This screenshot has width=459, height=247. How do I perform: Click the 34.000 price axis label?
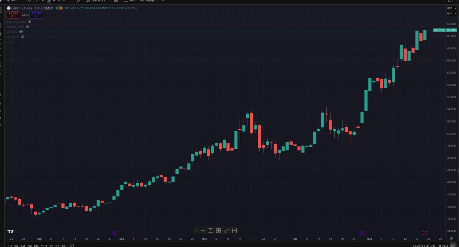pos(451,231)
